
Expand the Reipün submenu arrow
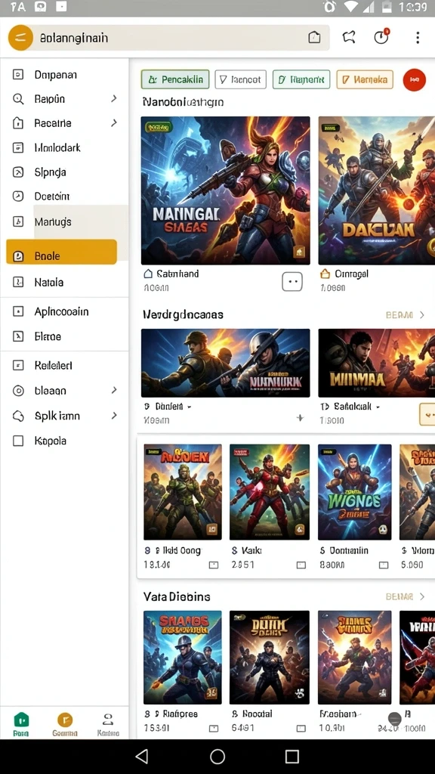[114, 98]
